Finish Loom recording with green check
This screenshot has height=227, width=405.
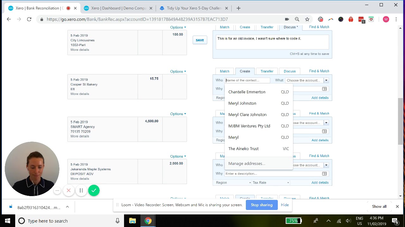94,190
